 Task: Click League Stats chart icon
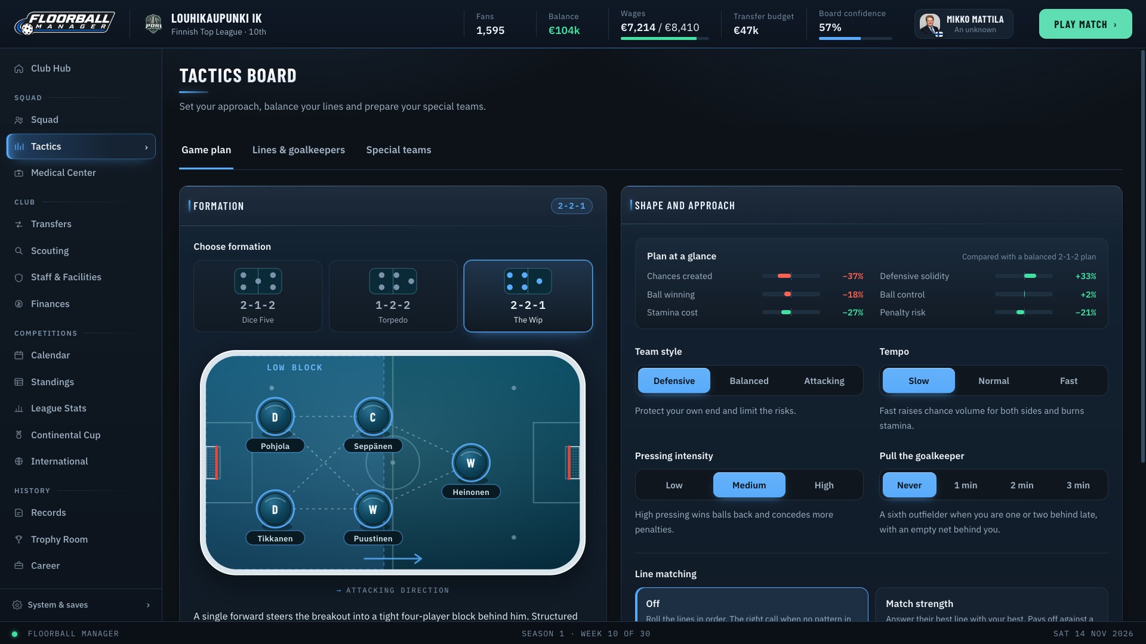19,408
